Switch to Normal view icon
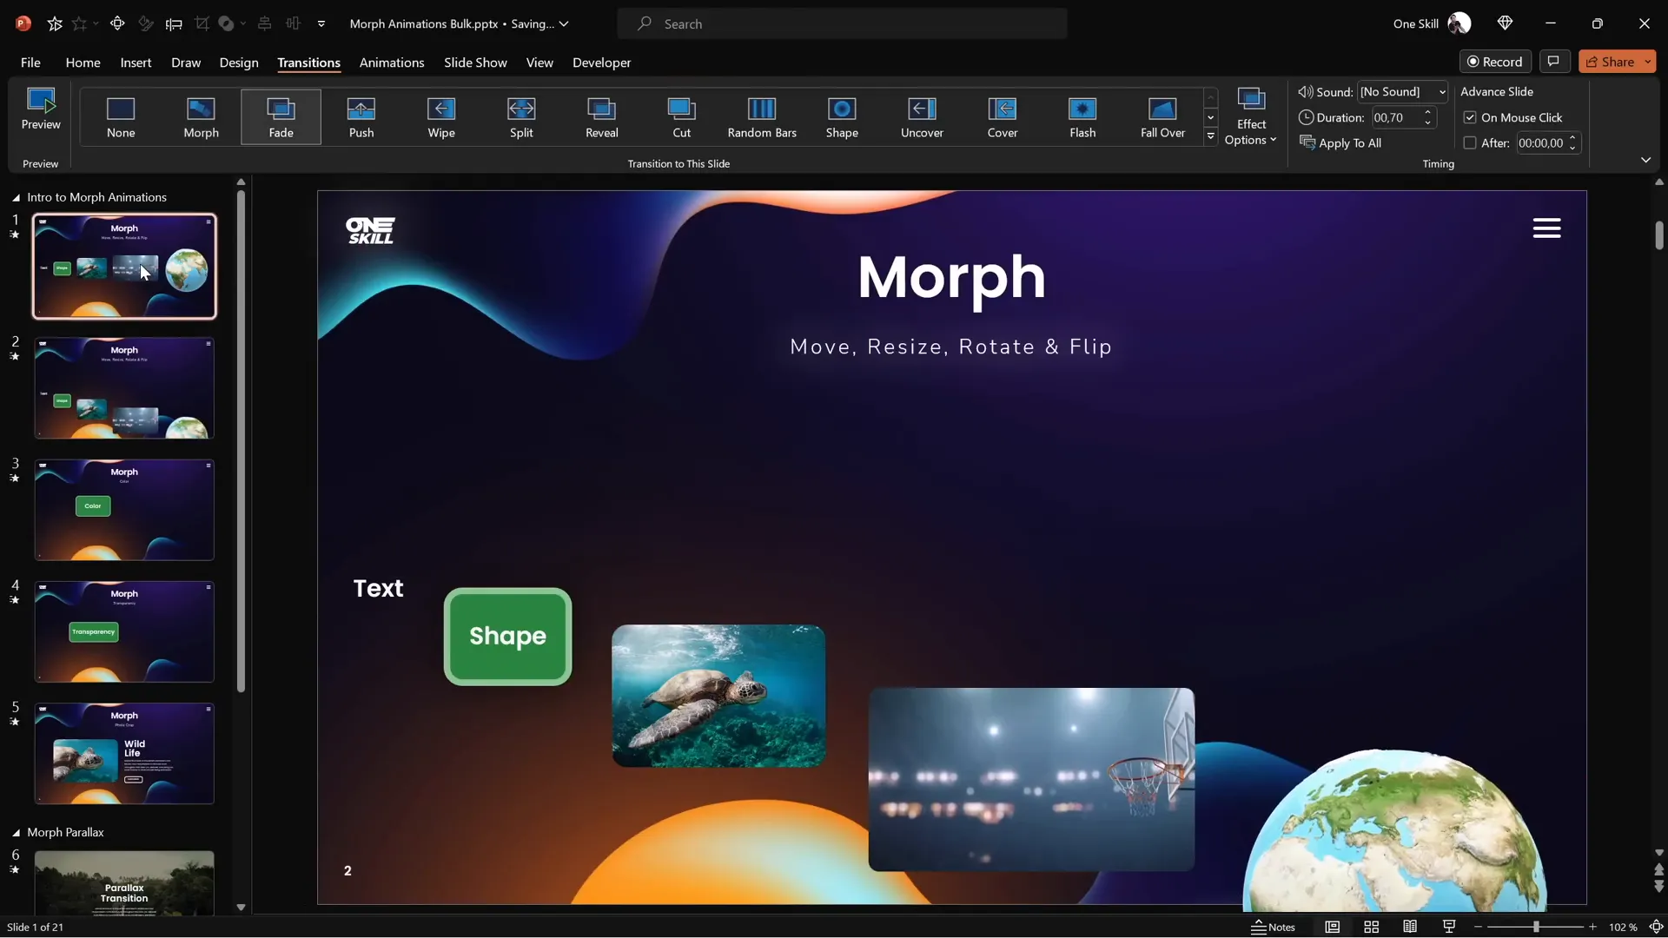The height and width of the screenshot is (938, 1668). pos(1333,927)
